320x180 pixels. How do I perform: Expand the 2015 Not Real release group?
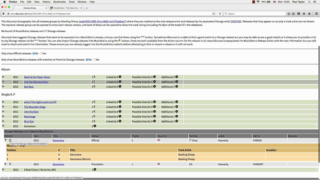(x=3, y=86)
